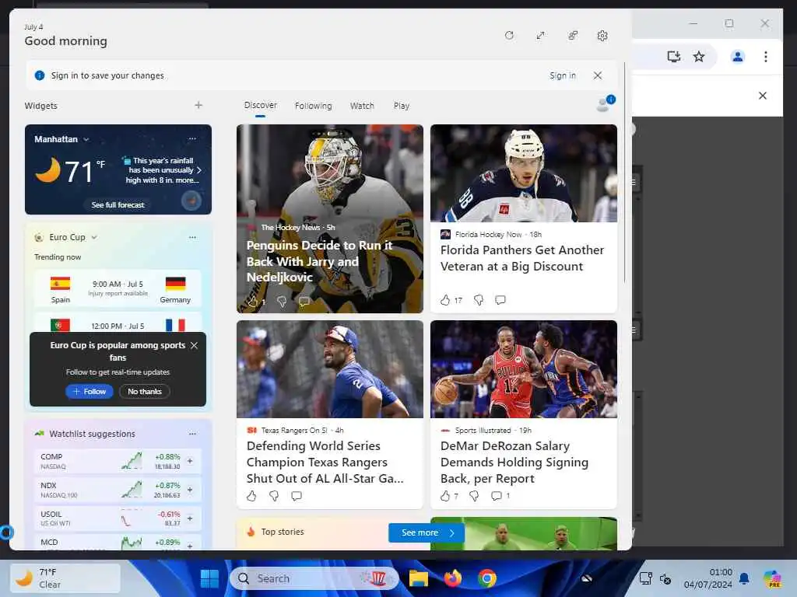Open the rainfall insight chevron
The height and width of the screenshot is (597, 797).
tap(198, 170)
